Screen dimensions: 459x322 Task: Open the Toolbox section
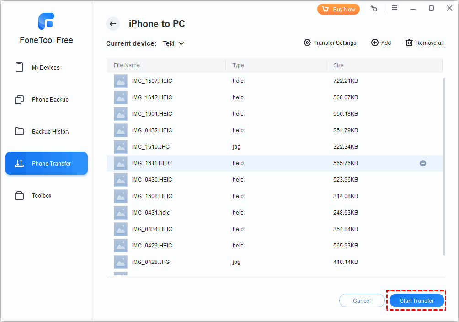pyautogui.click(x=19, y=195)
